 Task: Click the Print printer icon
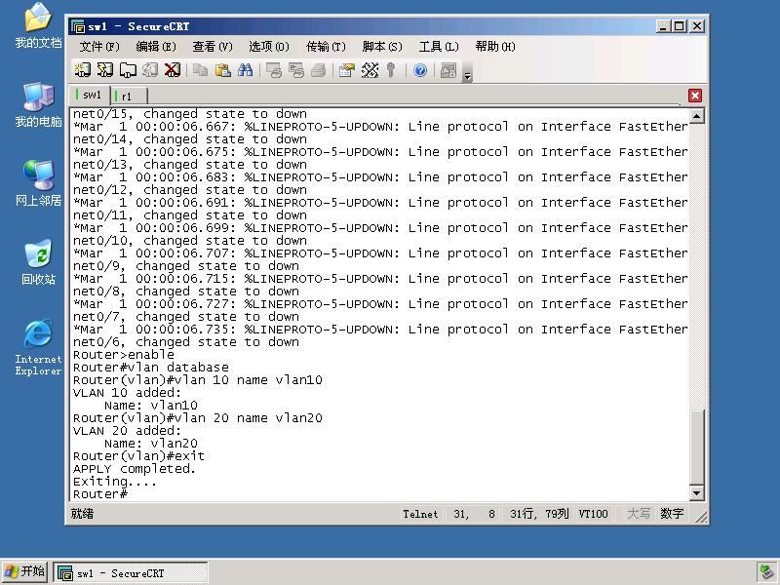tap(319, 70)
